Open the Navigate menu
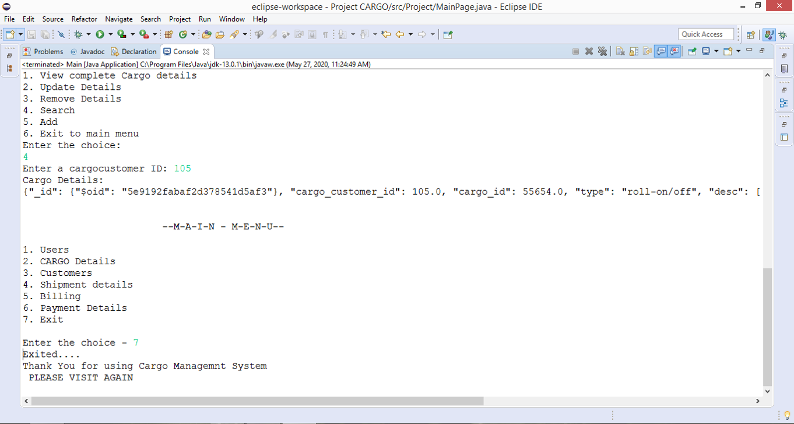Image resolution: width=794 pixels, height=424 pixels. [119, 19]
